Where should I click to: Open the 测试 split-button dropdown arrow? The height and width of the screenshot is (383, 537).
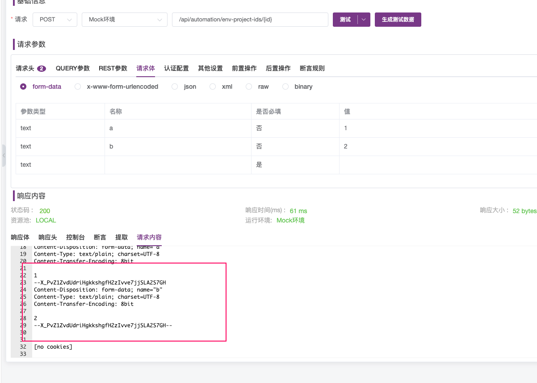coord(364,20)
